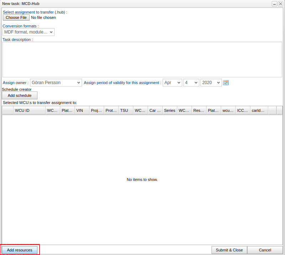Expand the Conversion formats dropdown

click(29, 32)
